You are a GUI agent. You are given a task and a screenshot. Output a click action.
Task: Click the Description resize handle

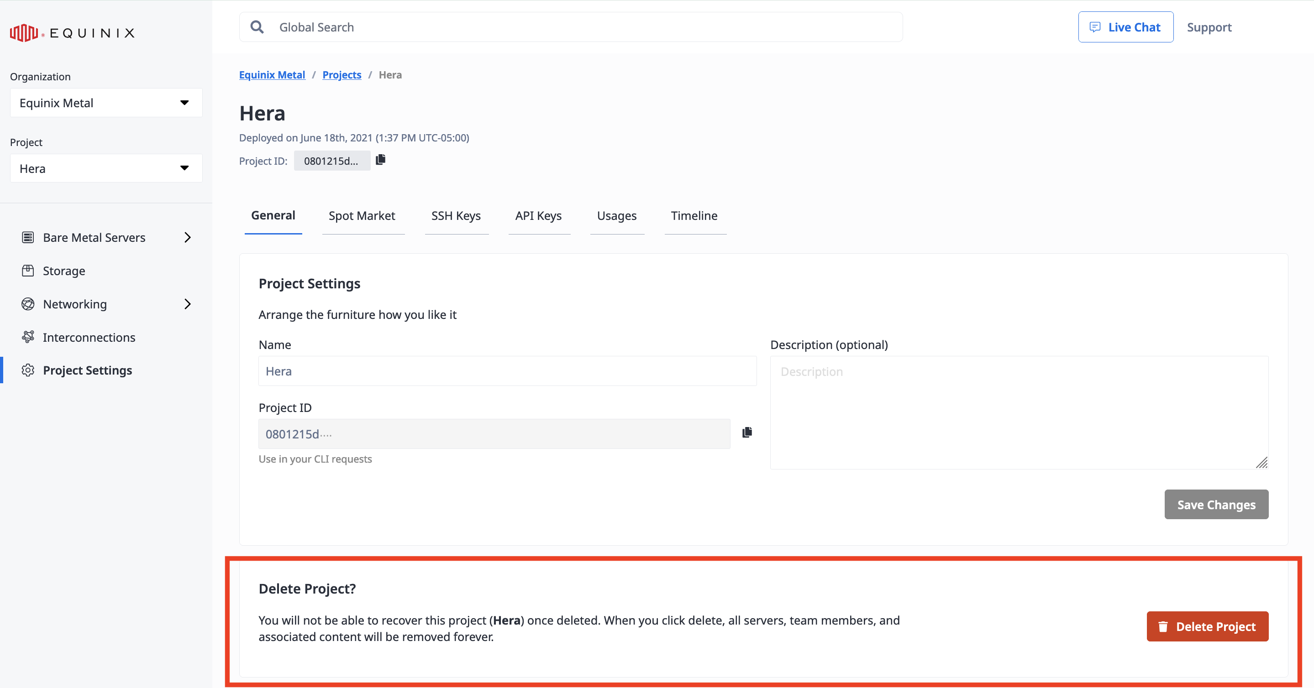[x=1262, y=463]
